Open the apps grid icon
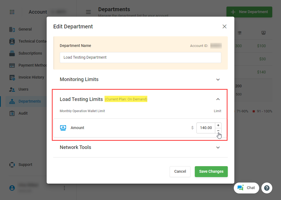This screenshot has width=281, height=200. (x=12, y=12)
